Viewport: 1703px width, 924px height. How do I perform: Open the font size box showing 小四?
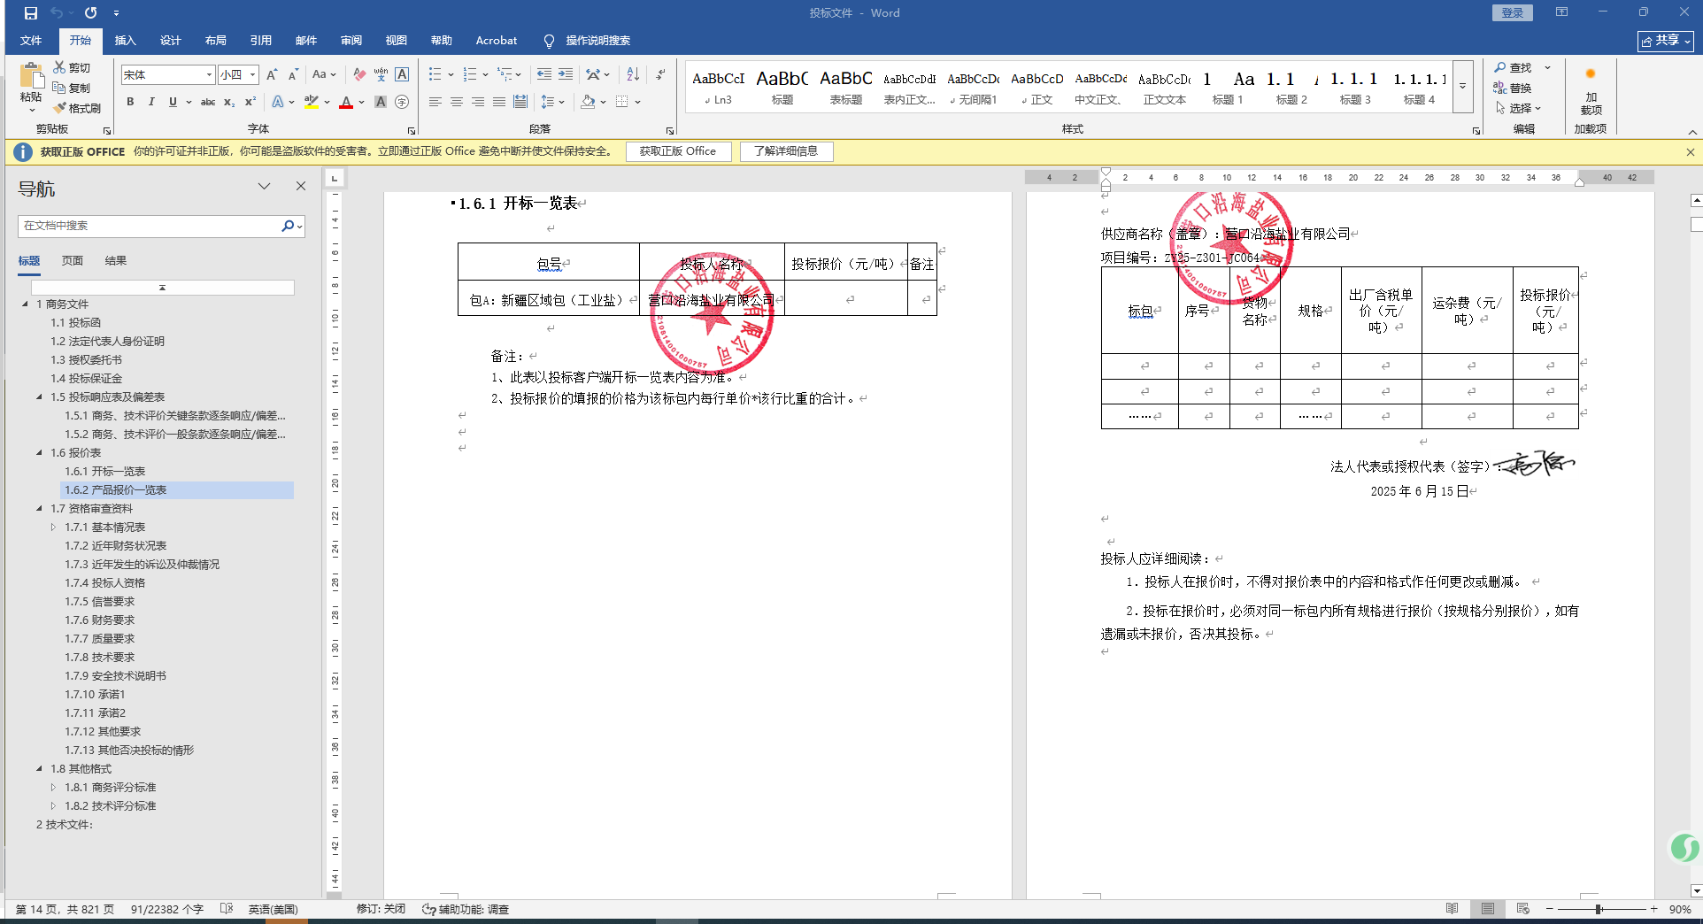coord(238,74)
